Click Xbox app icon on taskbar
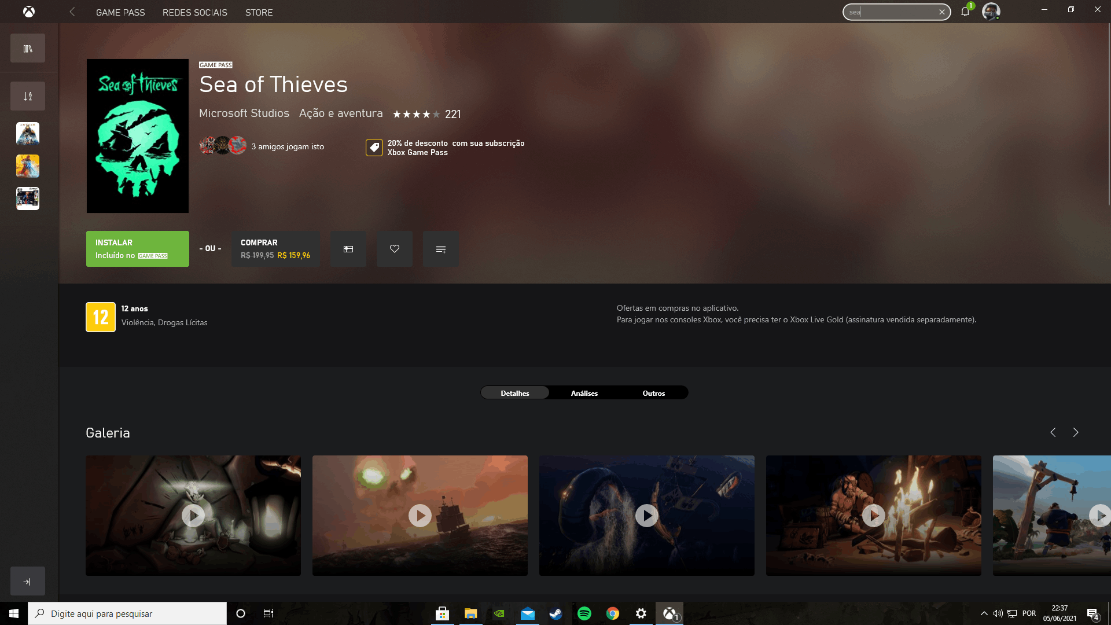The height and width of the screenshot is (625, 1111). [669, 613]
